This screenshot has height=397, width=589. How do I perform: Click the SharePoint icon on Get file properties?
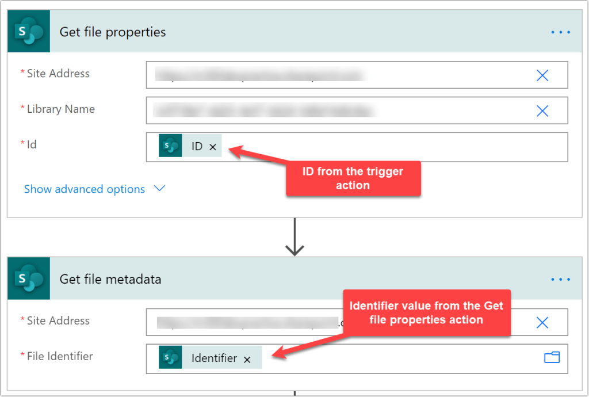[29, 32]
